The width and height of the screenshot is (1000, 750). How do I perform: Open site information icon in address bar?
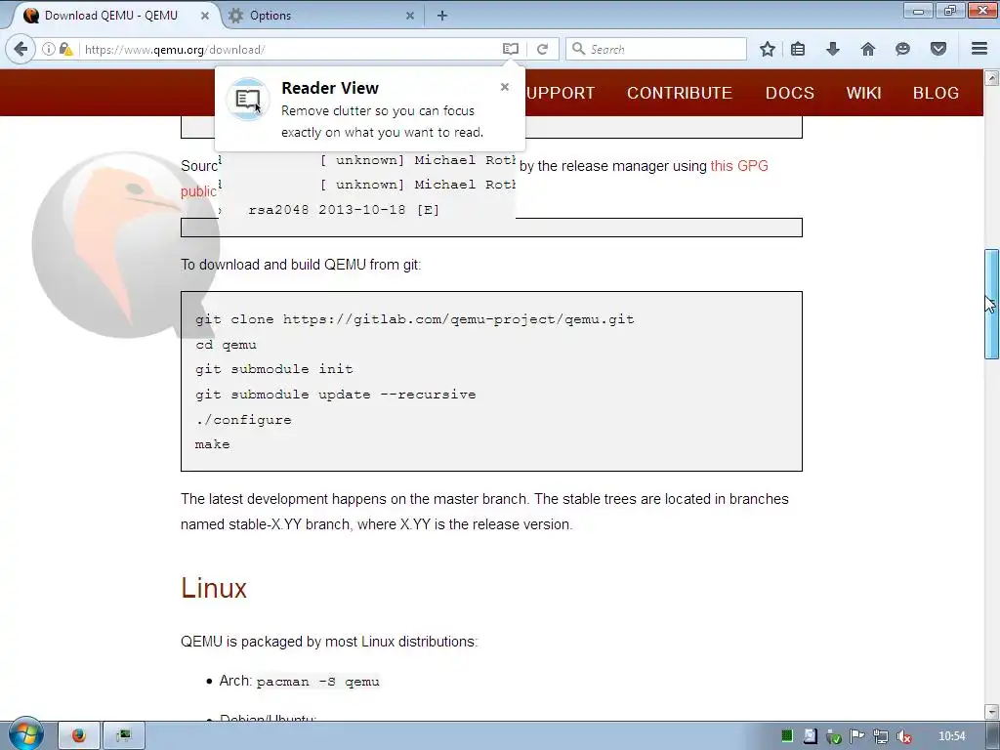point(49,49)
